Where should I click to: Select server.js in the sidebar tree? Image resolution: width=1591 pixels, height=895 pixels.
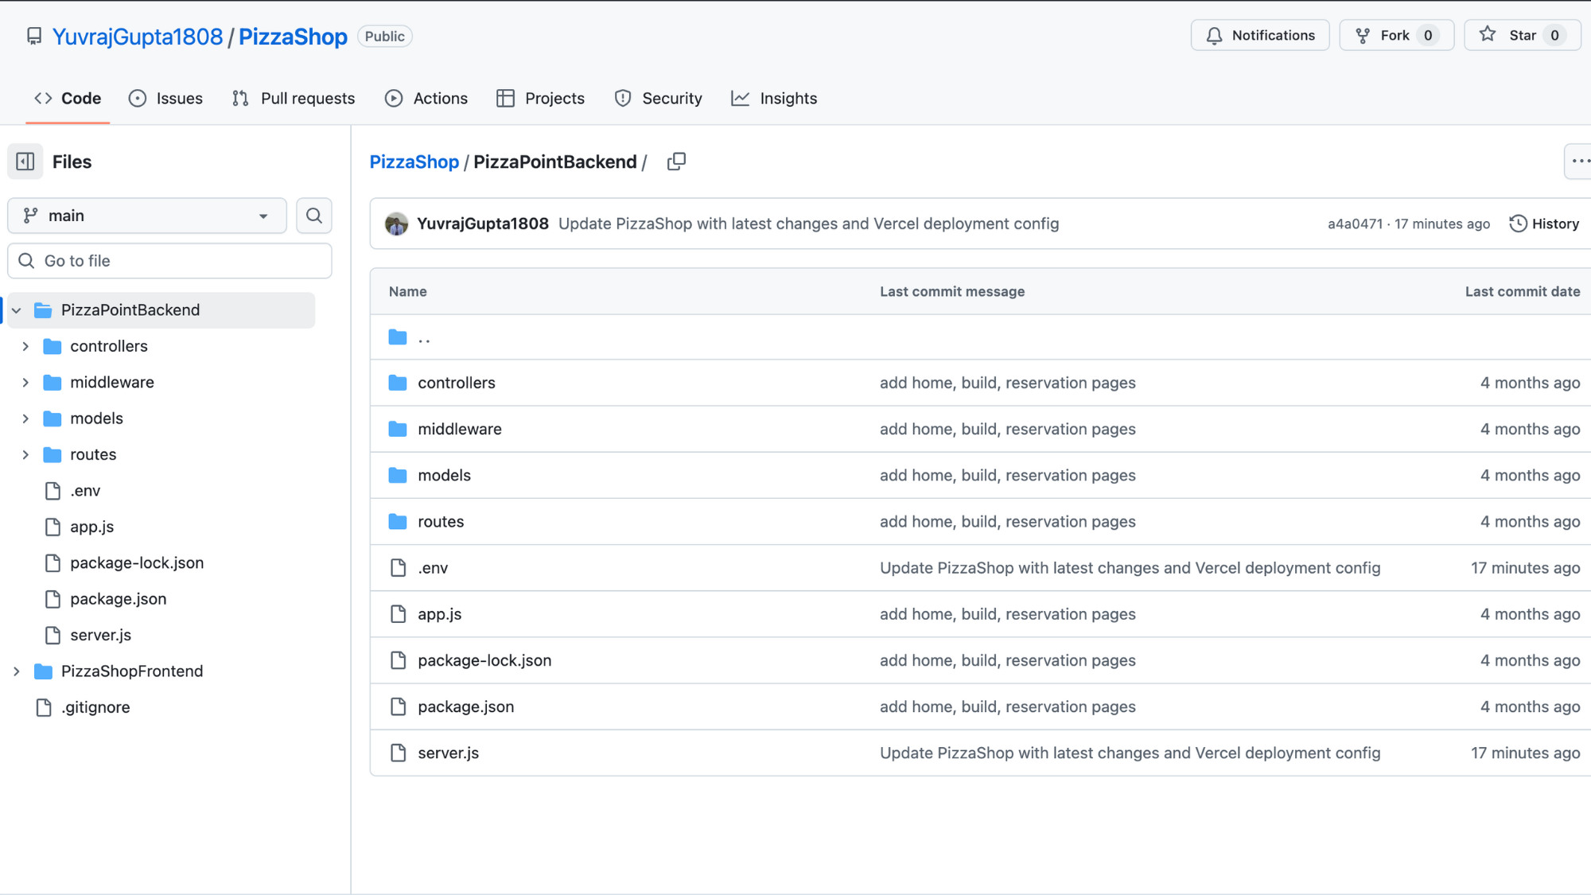[x=101, y=635]
